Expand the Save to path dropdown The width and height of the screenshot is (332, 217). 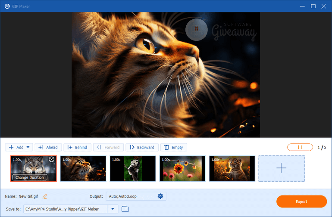(113, 209)
